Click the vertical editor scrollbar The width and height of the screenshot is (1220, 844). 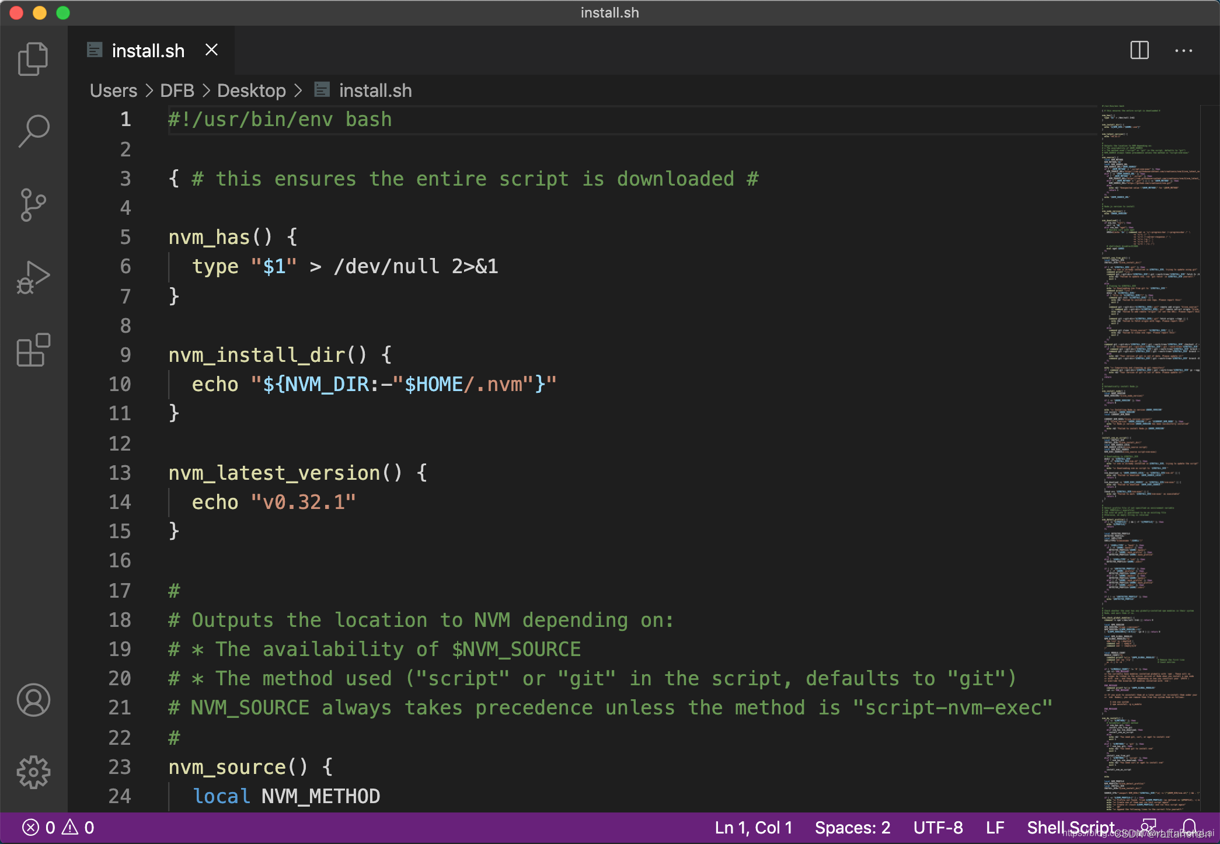1209,458
